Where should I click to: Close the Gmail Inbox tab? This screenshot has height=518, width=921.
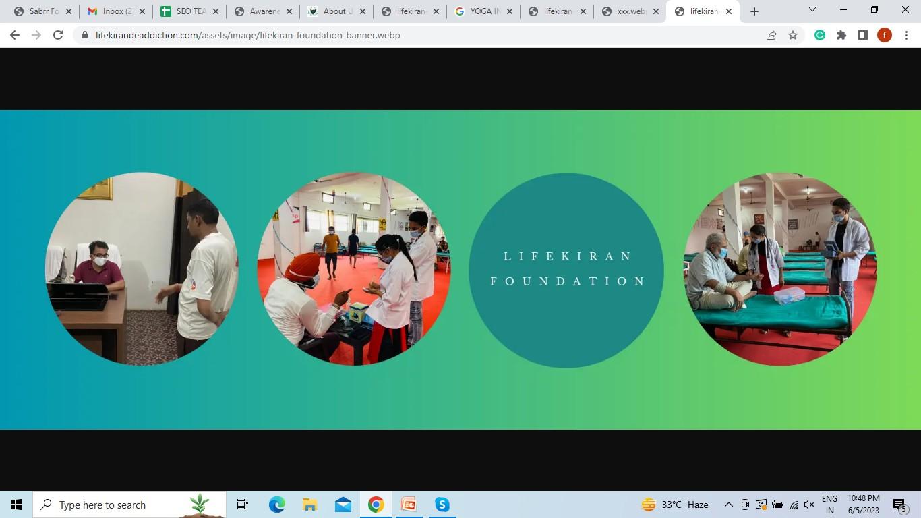tap(142, 11)
